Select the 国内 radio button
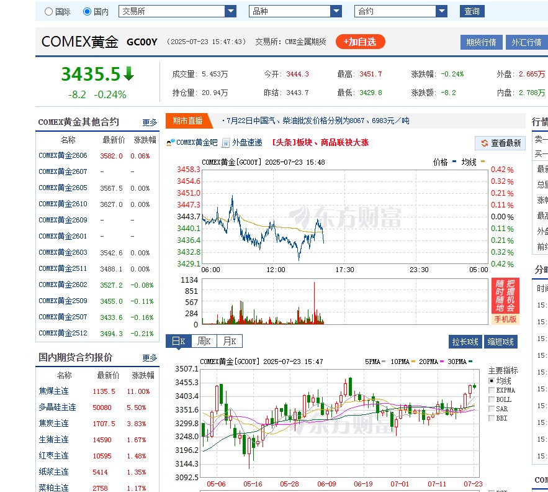This screenshot has width=548, height=492. click(x=87, y=12)
